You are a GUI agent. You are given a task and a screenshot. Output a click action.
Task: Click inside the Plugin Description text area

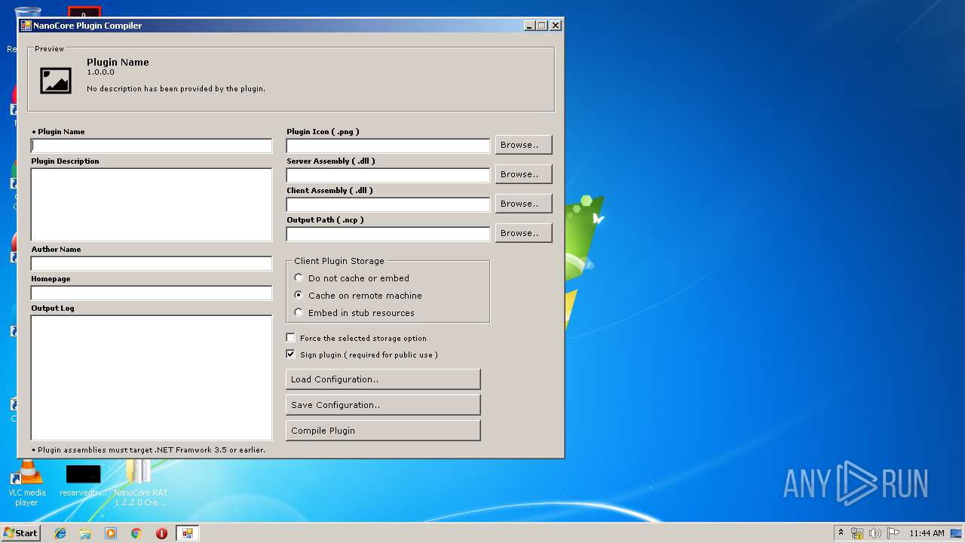click(152, 204)
